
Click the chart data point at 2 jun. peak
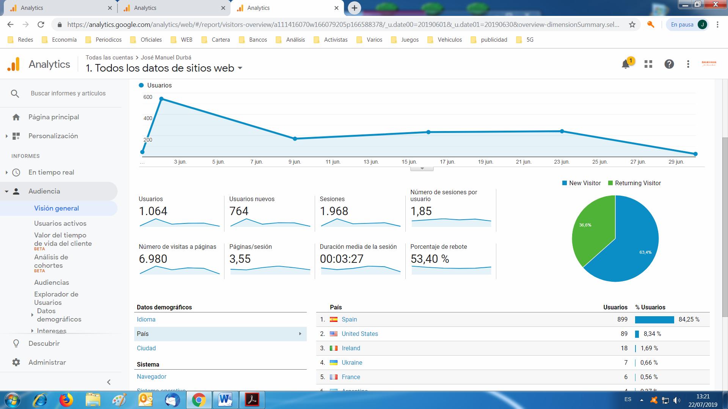[162, 99]
